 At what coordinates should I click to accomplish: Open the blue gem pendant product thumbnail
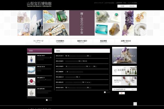coord(31,59)
